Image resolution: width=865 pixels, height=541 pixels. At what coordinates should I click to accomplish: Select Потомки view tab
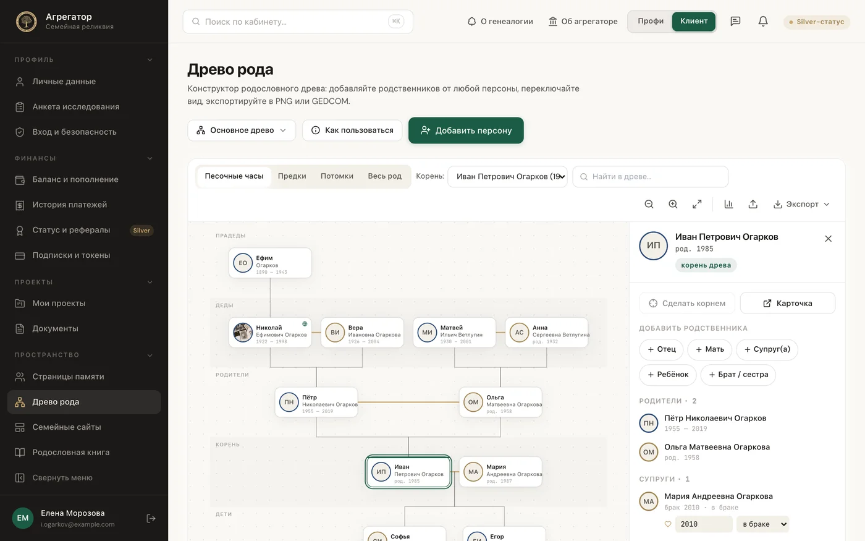(x=337, y=176)
